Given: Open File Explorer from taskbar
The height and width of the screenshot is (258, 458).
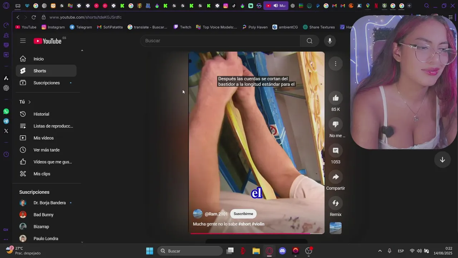Looking at the screenshot, I should point(256,251).
